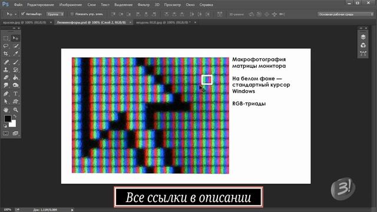Screen dimensions: 377x212
Task: Click the Photoshop Ps logo
Action: tap(5, 4)
